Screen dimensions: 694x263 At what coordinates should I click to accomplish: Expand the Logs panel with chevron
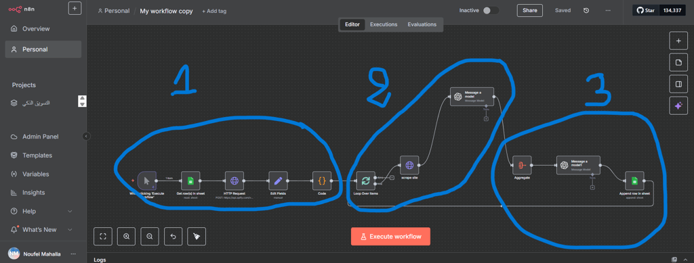pyautogui.click(x=686, y=260)
